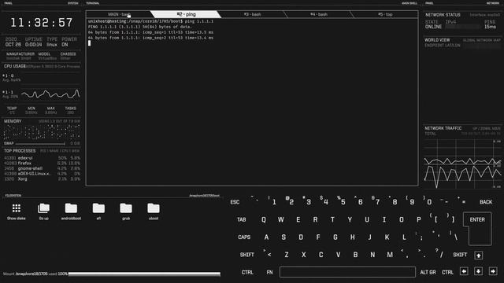This screenshot has width=504, height=283.
Task: Click the left arrow key on keyboard
Action: click(464, 271)
